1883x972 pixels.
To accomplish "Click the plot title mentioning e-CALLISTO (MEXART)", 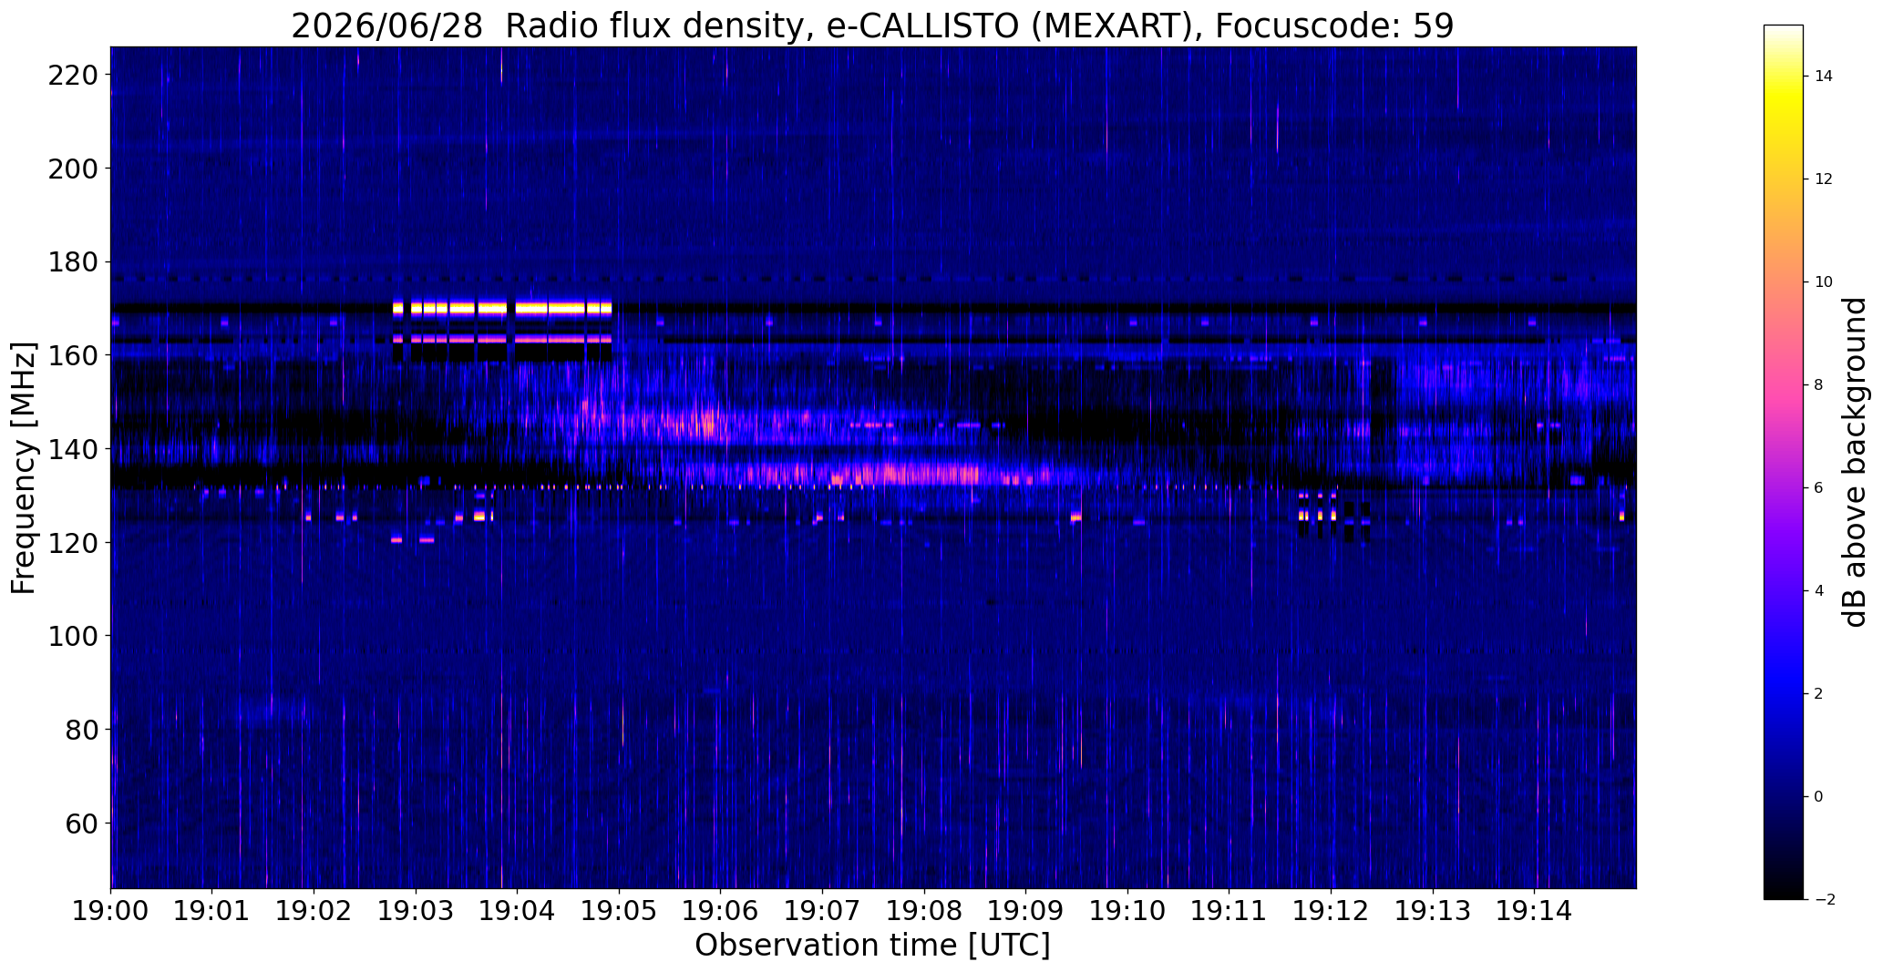I will (x=872, y=26).
